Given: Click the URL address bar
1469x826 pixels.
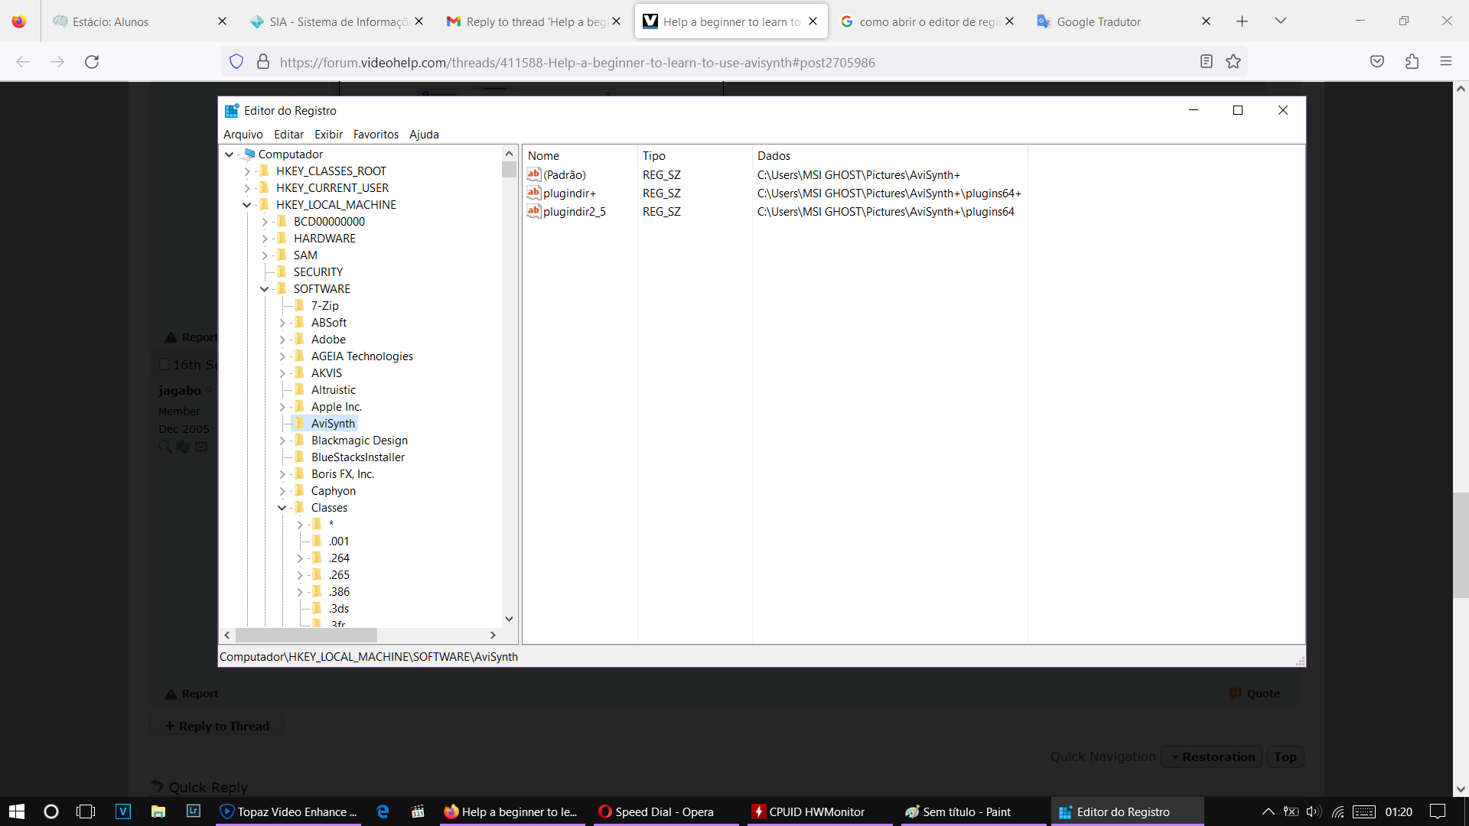Looking at the screenshot, I should pos(734,62).
